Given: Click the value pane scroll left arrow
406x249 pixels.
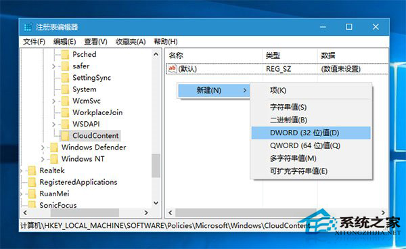Looking at the screenshot, I should click(171, 212).
